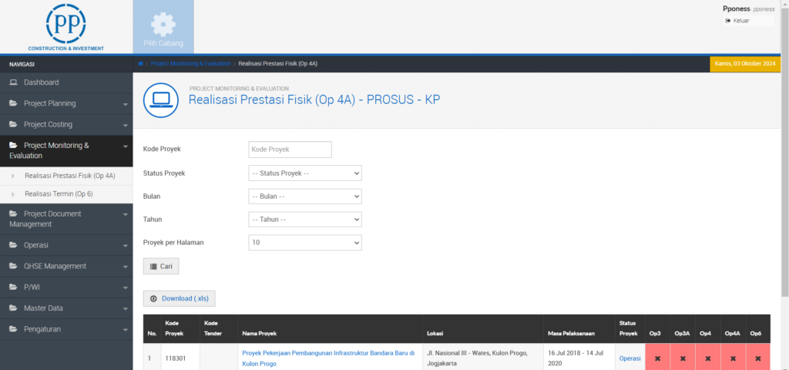
Task: Click the home icon in breadcrumb
Action: (141, 63)
